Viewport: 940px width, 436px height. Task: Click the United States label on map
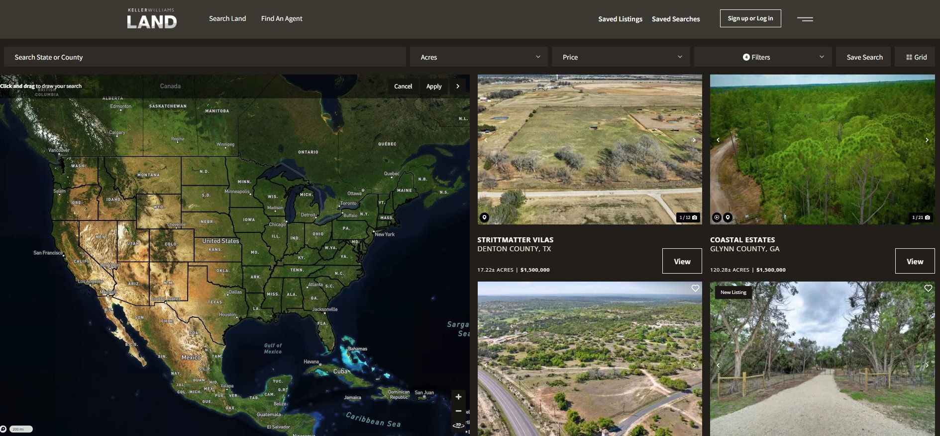point(220,241)
